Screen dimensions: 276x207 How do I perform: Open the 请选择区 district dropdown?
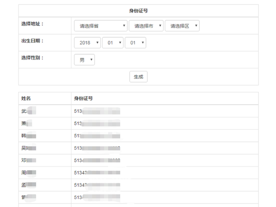[x=182, y=26]
